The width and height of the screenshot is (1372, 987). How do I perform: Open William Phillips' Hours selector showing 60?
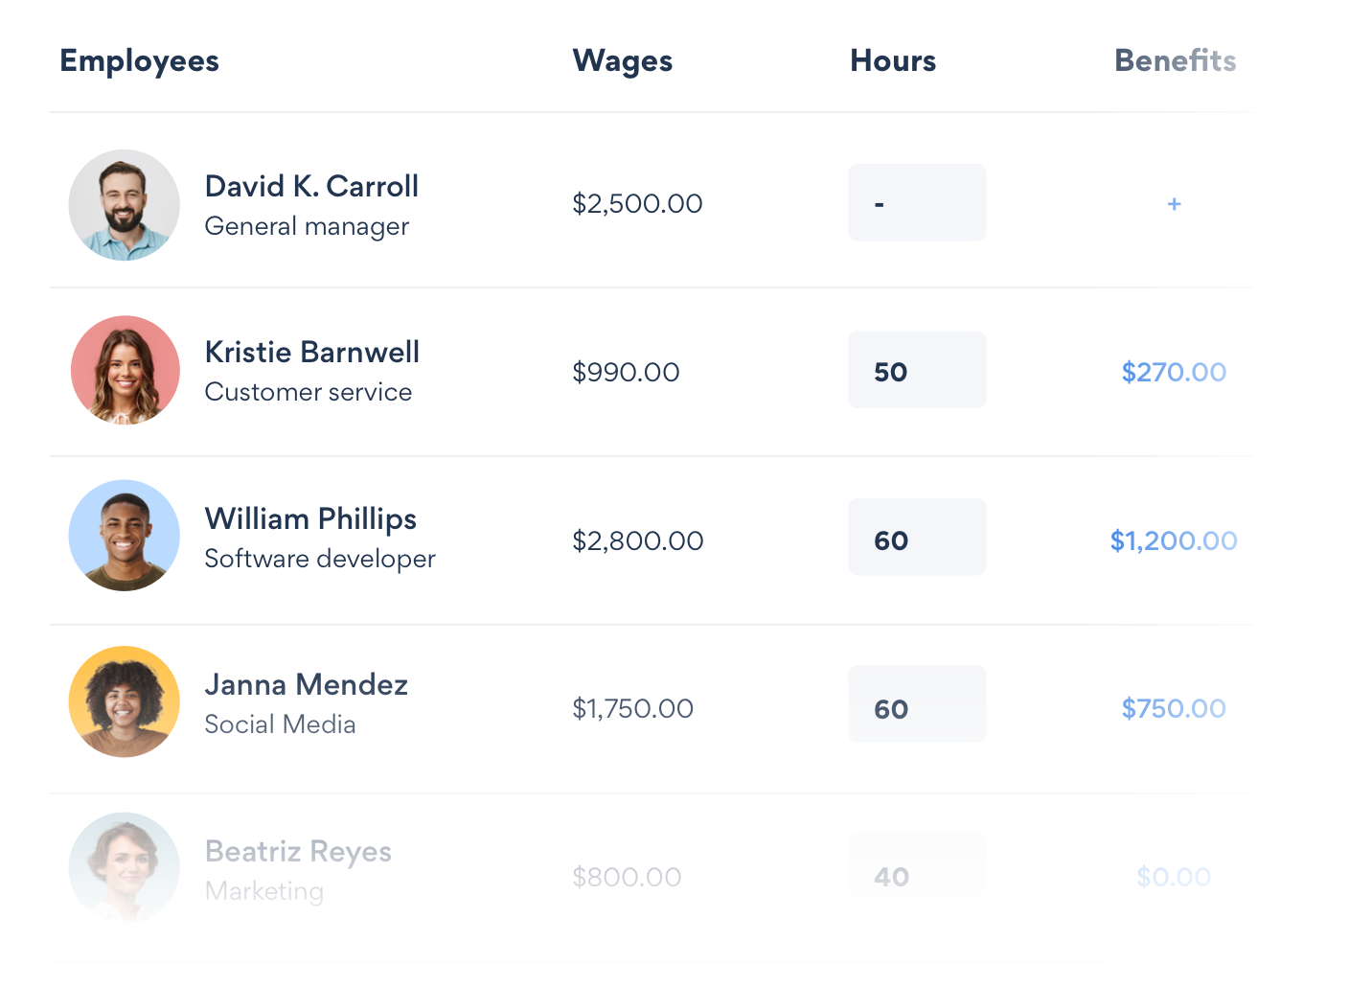coord(916,538)
